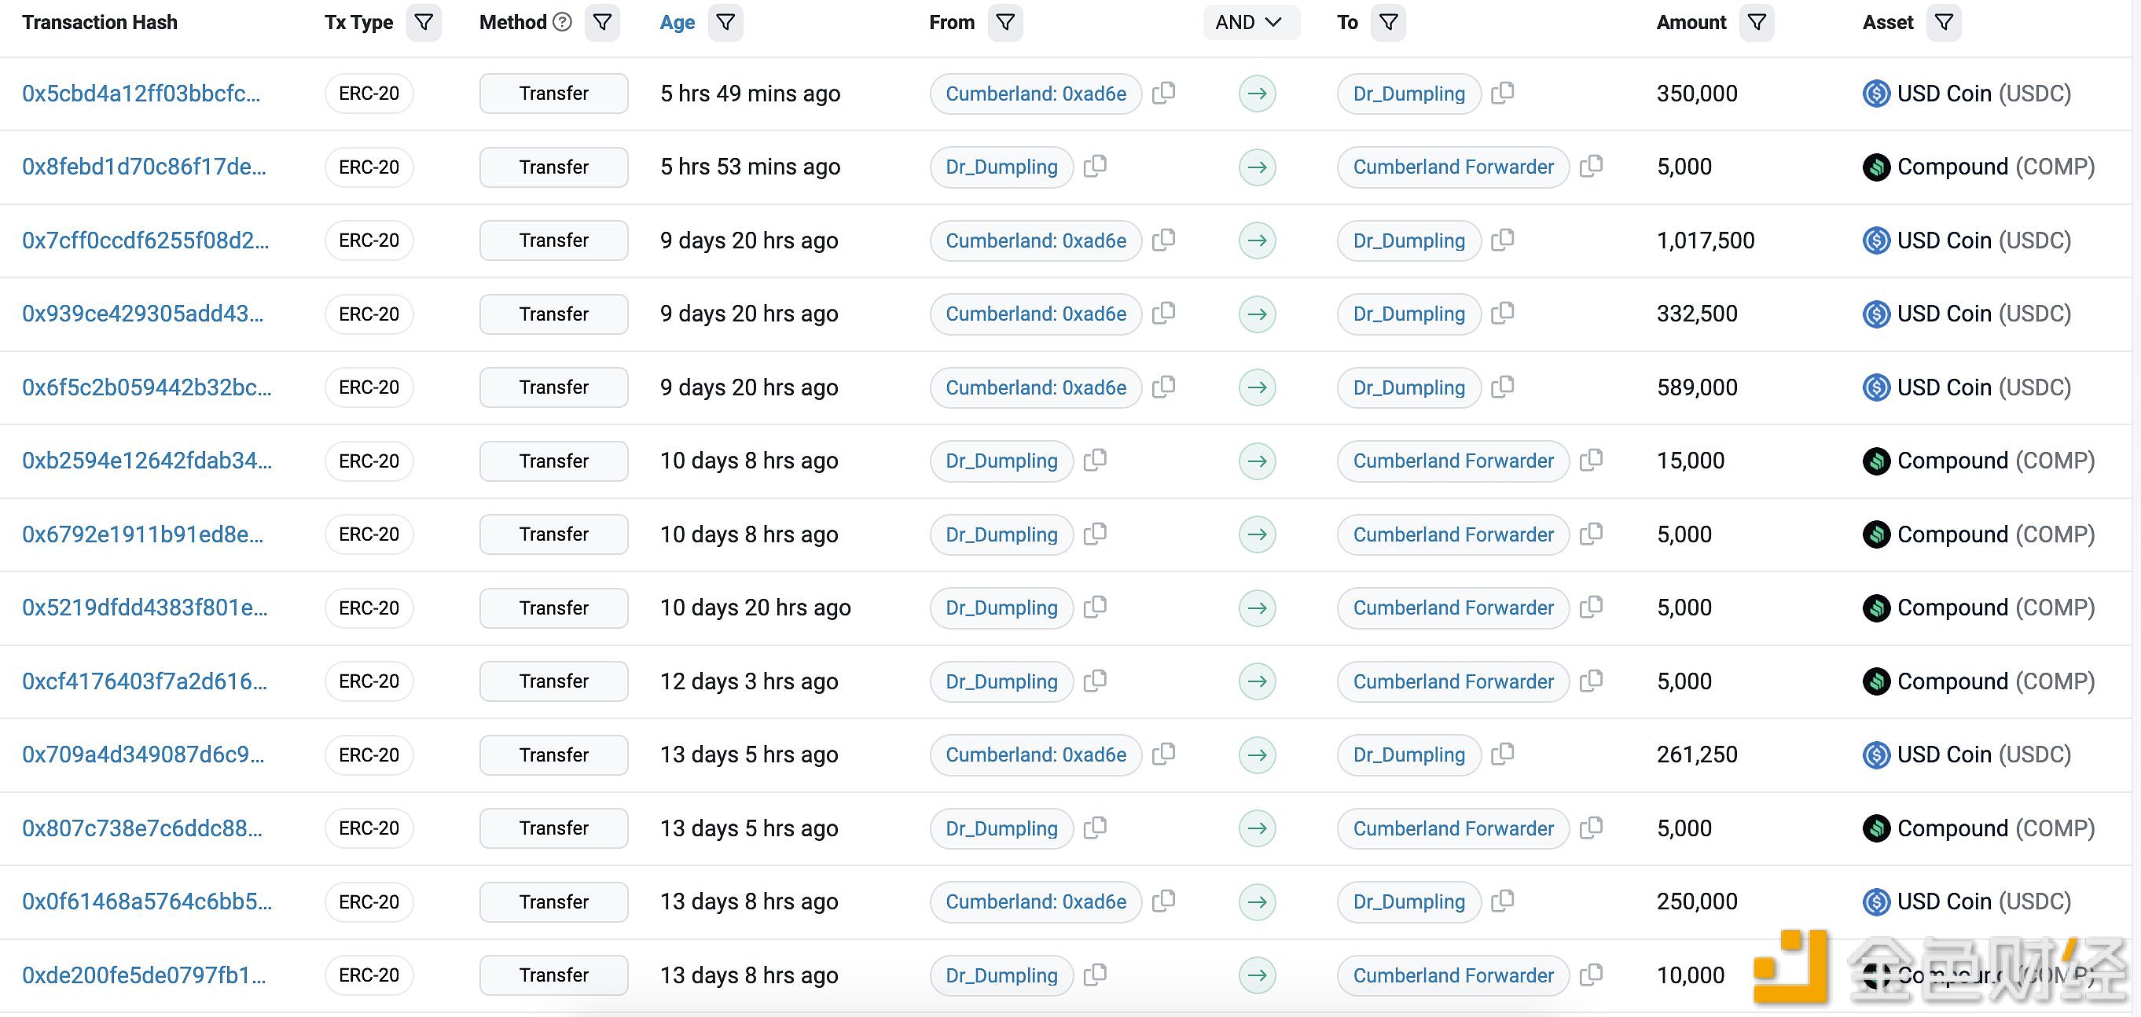Open transaction 0x7cff0ccdf6255f08d2...

[145, 240]
